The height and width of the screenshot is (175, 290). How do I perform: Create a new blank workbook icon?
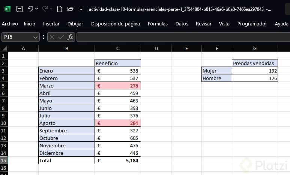click(x=59, y=9)
